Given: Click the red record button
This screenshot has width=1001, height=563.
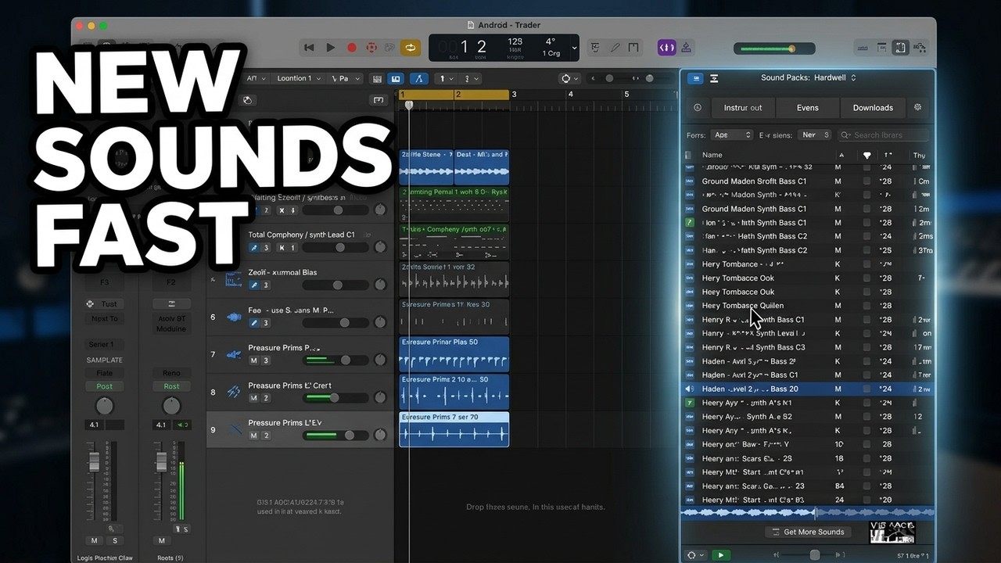Looking at the screenshot, I should pyautogui.click(x=351, y=48).
